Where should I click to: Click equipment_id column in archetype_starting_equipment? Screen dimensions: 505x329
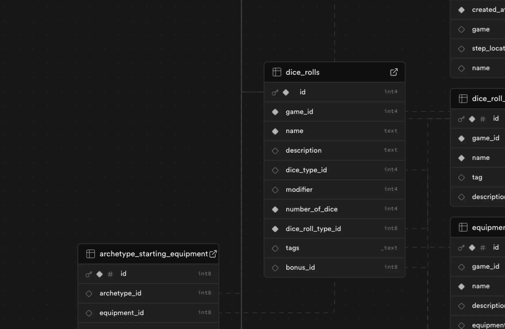pos(121,313)
